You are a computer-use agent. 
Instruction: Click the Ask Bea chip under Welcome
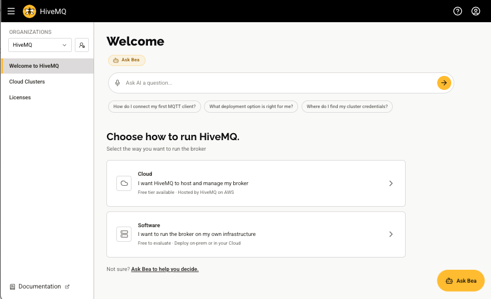tap(127, 60)
